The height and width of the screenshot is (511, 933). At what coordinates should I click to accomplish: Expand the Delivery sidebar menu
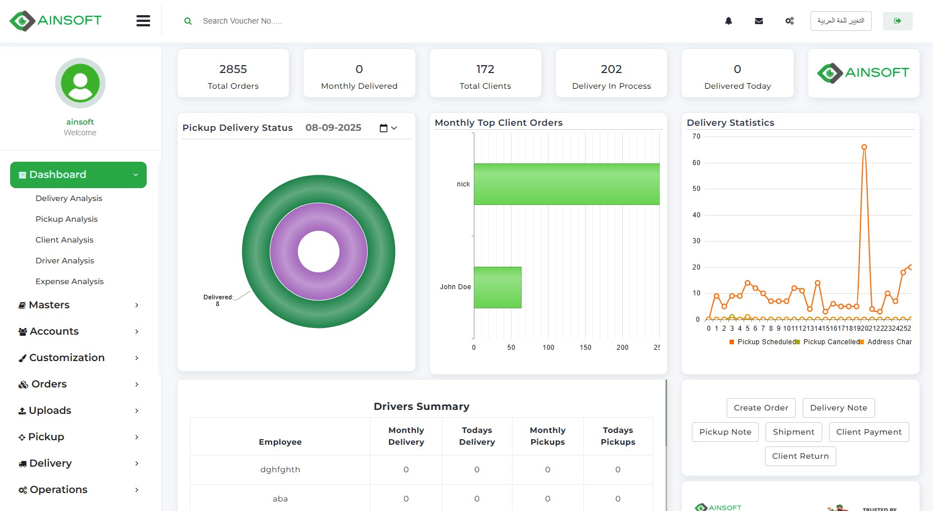79,463
